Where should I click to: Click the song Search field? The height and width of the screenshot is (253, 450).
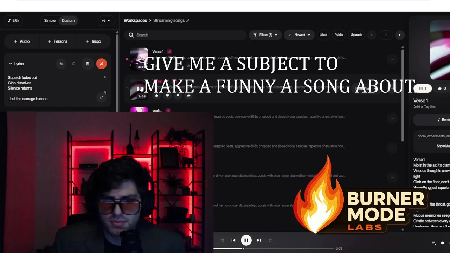(185, 35)
